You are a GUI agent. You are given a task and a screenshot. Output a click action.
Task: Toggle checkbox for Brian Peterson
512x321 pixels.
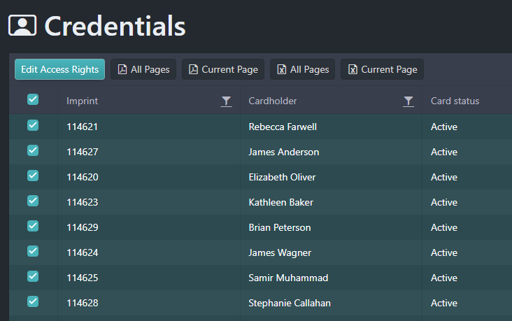tap(33, 226)
